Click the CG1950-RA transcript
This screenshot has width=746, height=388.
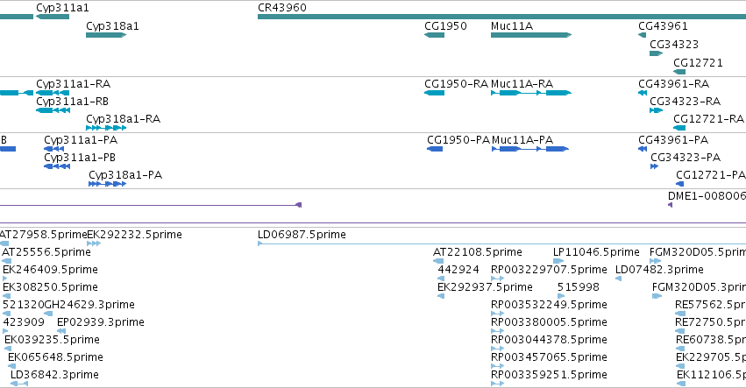435,93
